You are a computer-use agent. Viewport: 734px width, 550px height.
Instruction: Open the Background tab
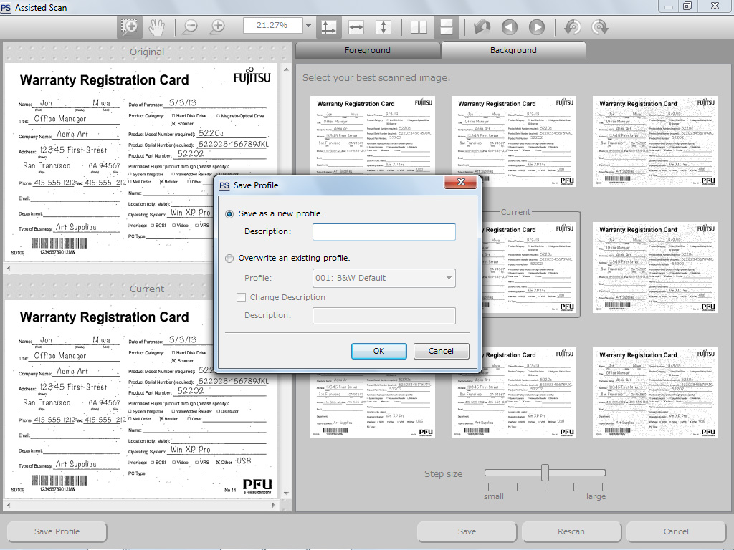(x=513, y=50)
